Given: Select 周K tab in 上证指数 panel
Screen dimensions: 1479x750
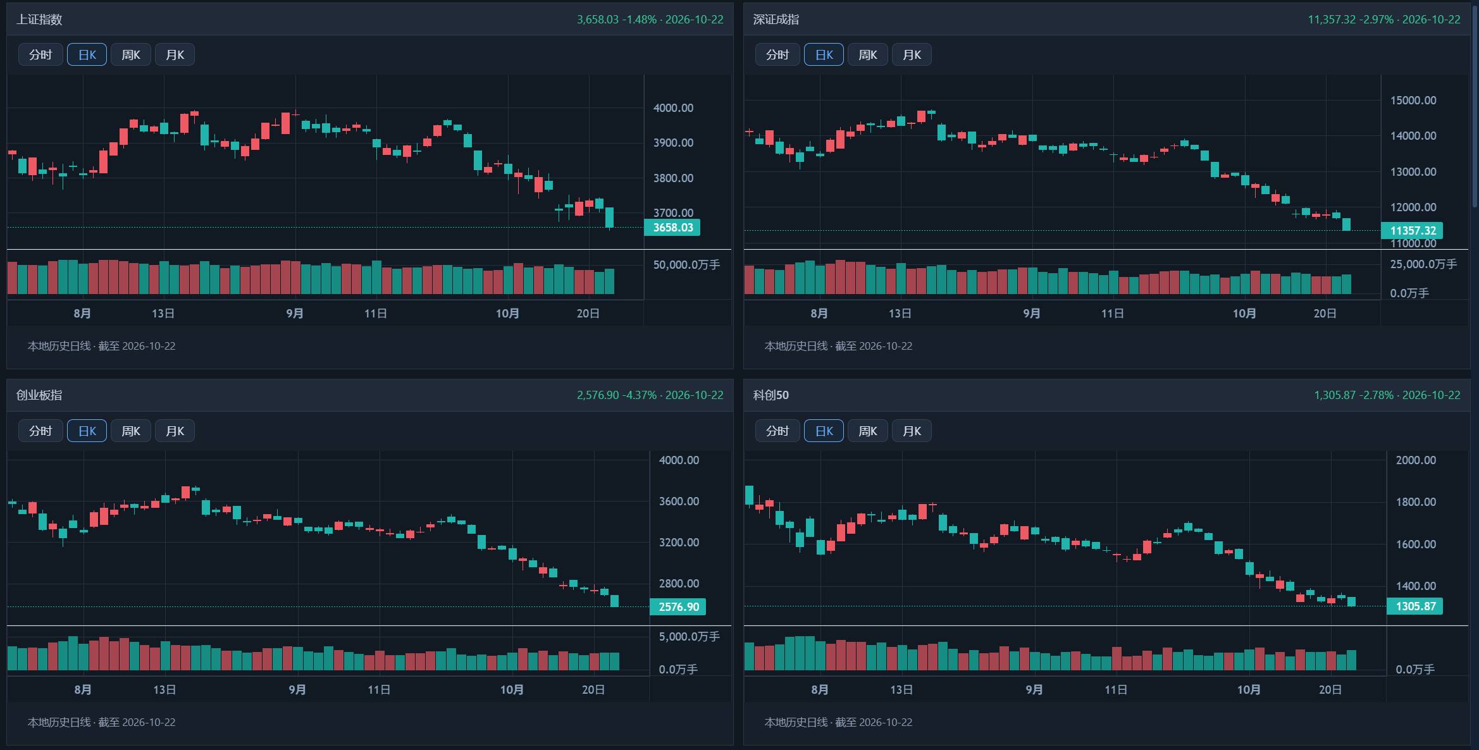Looking at the screenshot, I should coord(131,55).
